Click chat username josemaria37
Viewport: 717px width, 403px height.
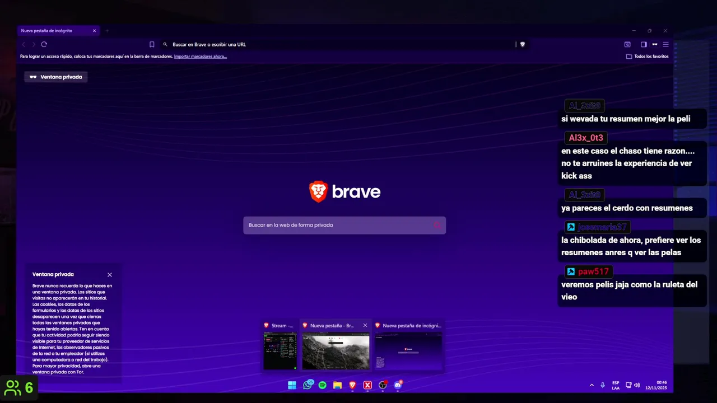click(602, 227)
